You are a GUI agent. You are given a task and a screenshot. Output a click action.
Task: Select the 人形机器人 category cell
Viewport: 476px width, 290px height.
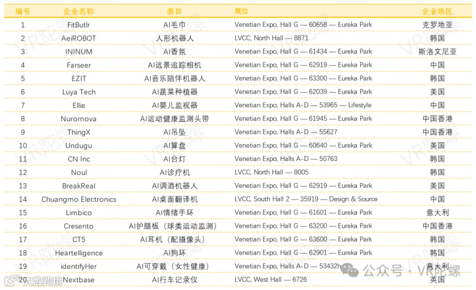click(175, 38)
